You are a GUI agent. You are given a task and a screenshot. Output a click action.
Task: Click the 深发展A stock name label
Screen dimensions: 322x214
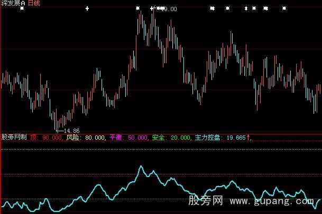[x=13, y=3]
